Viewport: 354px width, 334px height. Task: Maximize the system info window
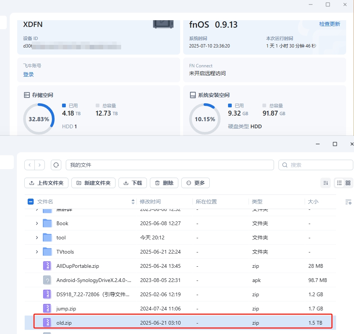coord(328,4)
